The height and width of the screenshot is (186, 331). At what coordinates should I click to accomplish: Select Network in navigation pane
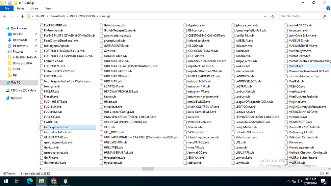point(16,98)
